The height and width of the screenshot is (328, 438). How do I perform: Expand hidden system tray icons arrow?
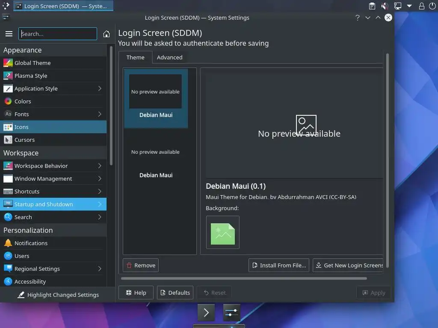coord(409,6)
